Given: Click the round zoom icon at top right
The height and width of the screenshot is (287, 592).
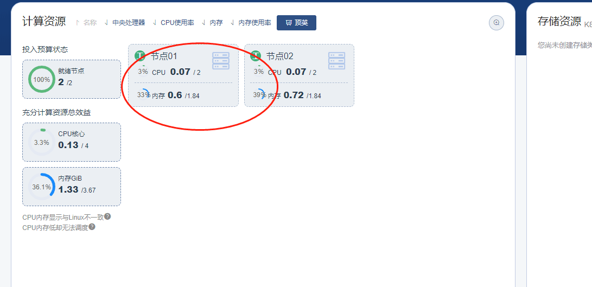Looking at the screenshot, I should coord(496,23).
